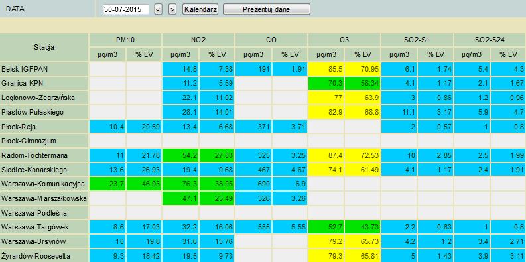Click the Targówek CO value 555
The width and height of the screenshot is (526, 262).
[x=253, y=228]
